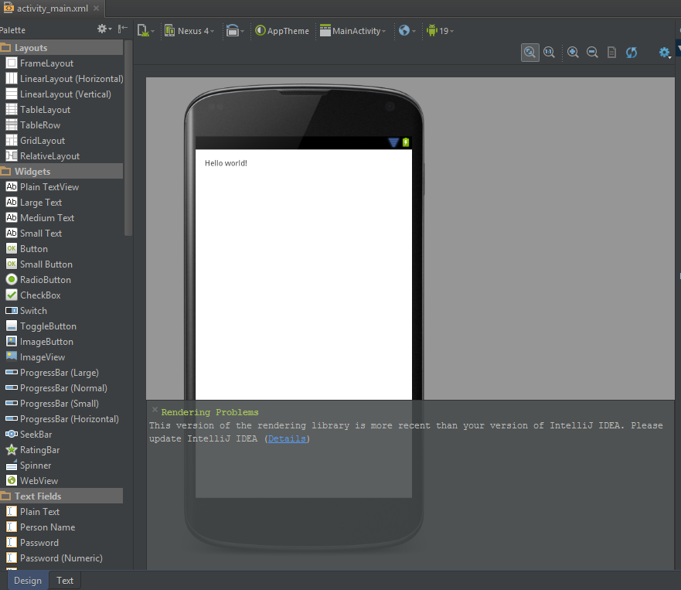
Task: Collapse the Text Fields palette group
Action: (62, 496)
